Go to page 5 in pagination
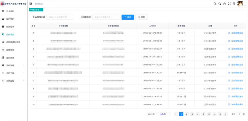 pyautogui.click(x=203, y=114)
